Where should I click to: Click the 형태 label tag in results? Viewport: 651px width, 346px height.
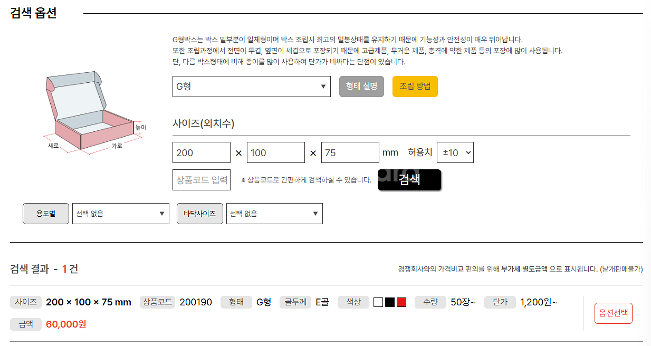[x=236, y=302]
